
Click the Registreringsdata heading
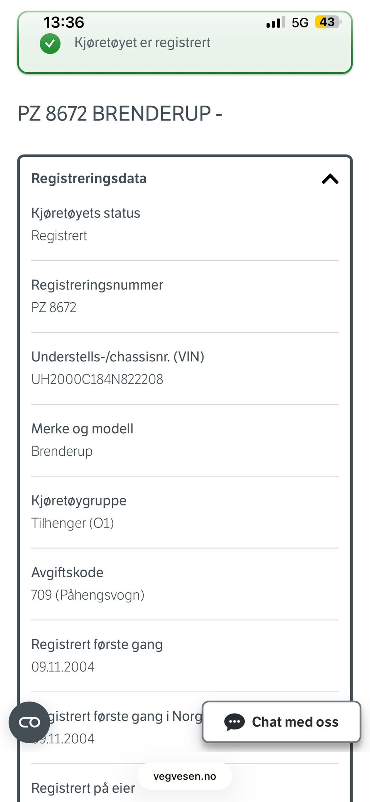click(89, 178)
